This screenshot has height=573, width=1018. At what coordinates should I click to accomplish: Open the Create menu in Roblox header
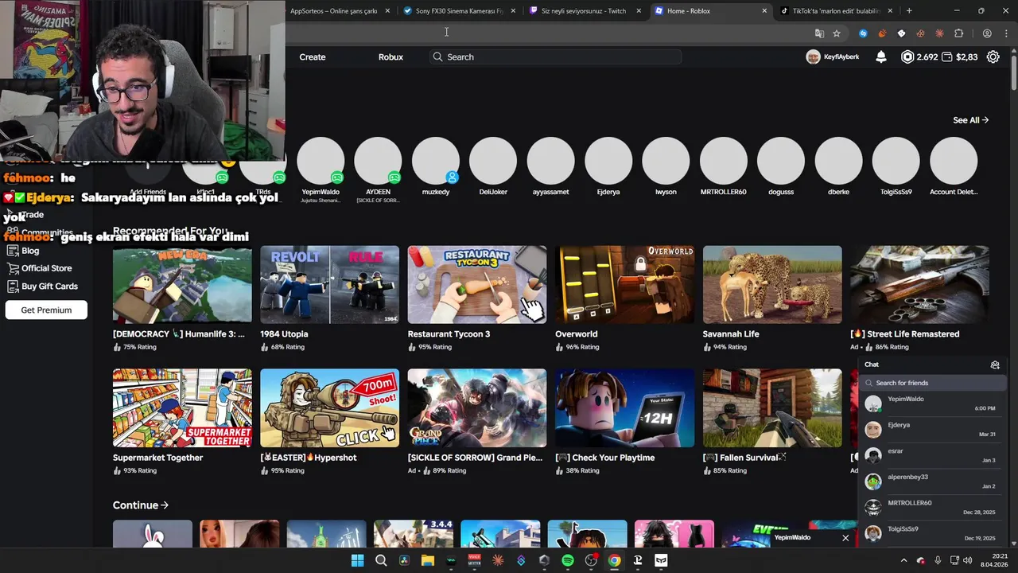313,57
